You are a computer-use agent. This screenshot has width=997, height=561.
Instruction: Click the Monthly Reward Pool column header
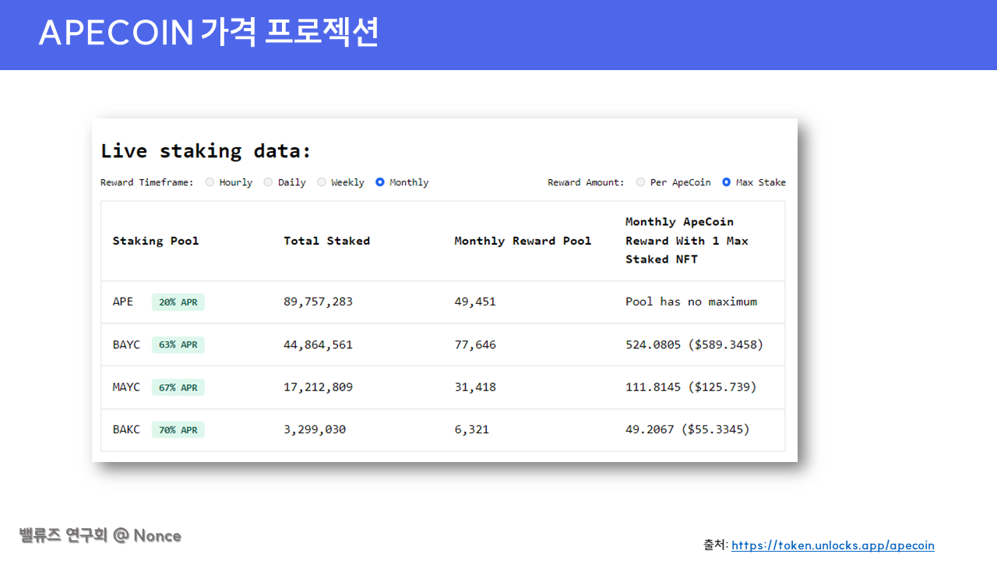pyautogui.click(x=523, y=241)
